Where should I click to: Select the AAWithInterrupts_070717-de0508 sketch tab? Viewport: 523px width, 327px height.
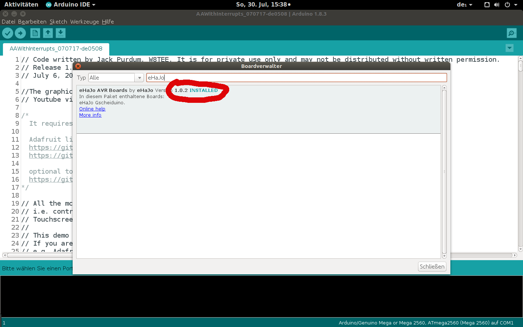56,49
